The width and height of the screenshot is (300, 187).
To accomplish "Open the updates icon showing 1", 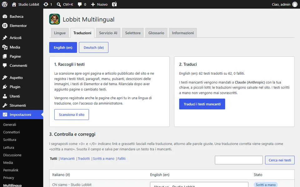I will (46, 4).
